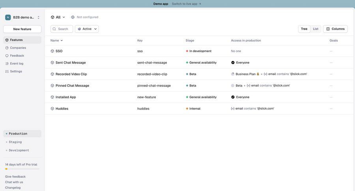Select the Production environment

(x=22, y=134)
